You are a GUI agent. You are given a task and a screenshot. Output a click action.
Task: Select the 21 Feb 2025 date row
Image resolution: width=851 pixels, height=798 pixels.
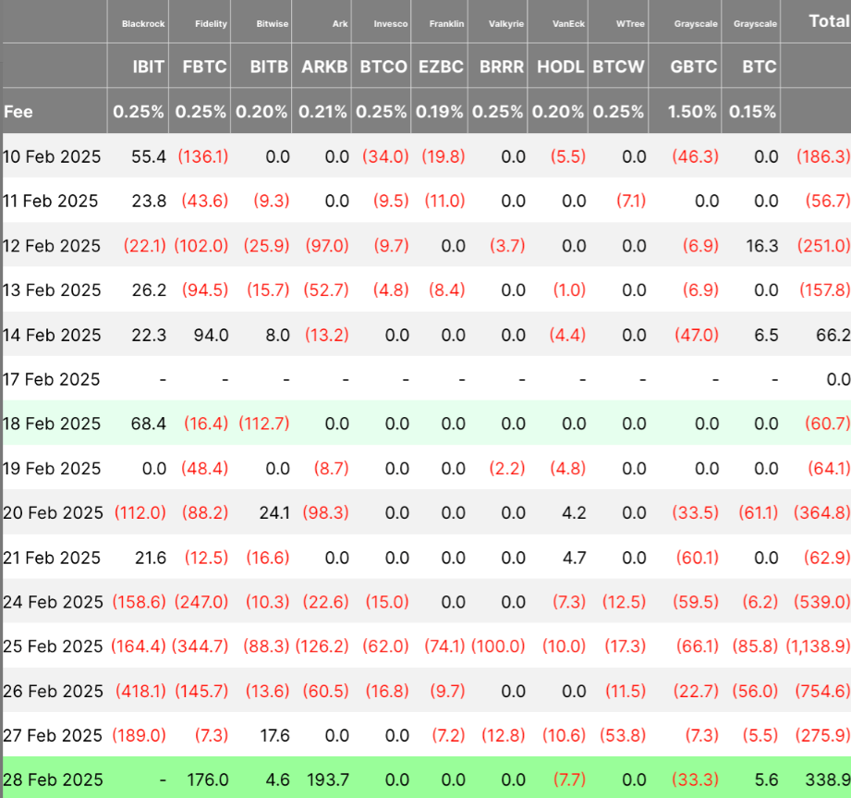(x=425, y=558)
